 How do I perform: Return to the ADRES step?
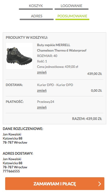coord(37,16)
